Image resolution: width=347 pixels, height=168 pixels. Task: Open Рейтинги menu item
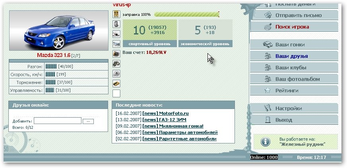[x=294, y=90]
